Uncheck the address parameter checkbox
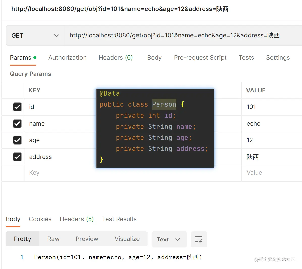This screenshot has width=302, height=269. click(x=17, y=157)
